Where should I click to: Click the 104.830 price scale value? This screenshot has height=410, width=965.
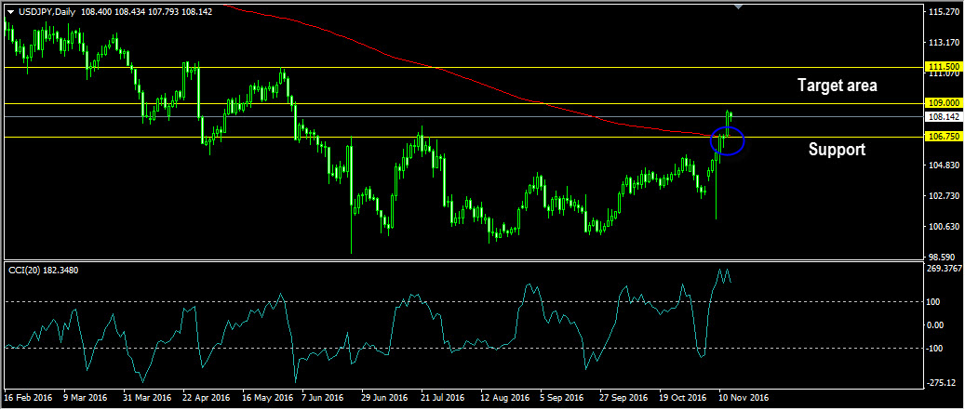(946, 165)
